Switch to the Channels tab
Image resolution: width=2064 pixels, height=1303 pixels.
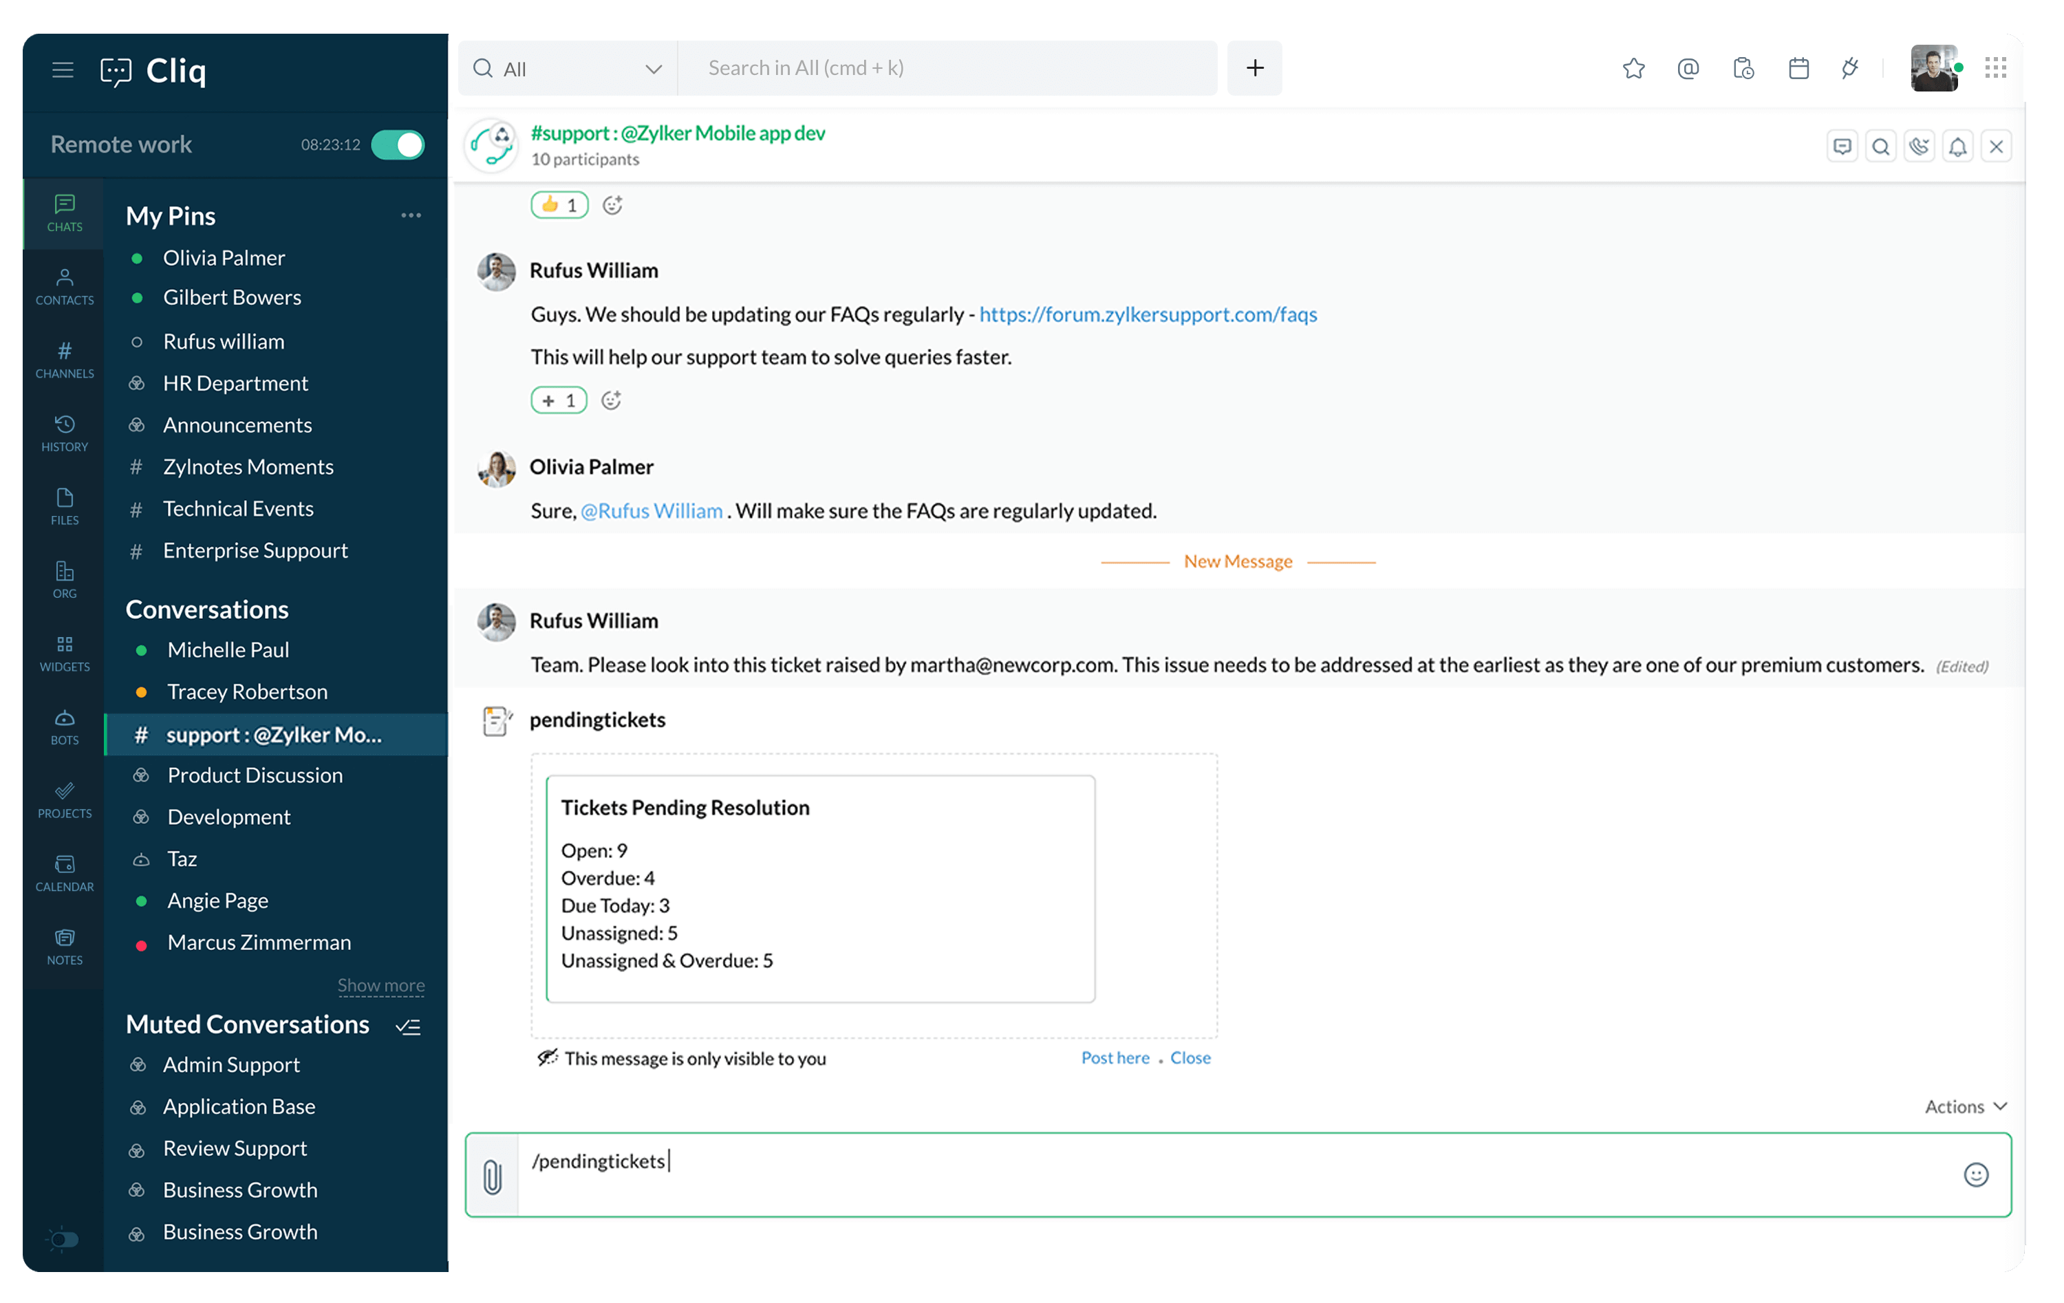[64, 359]
